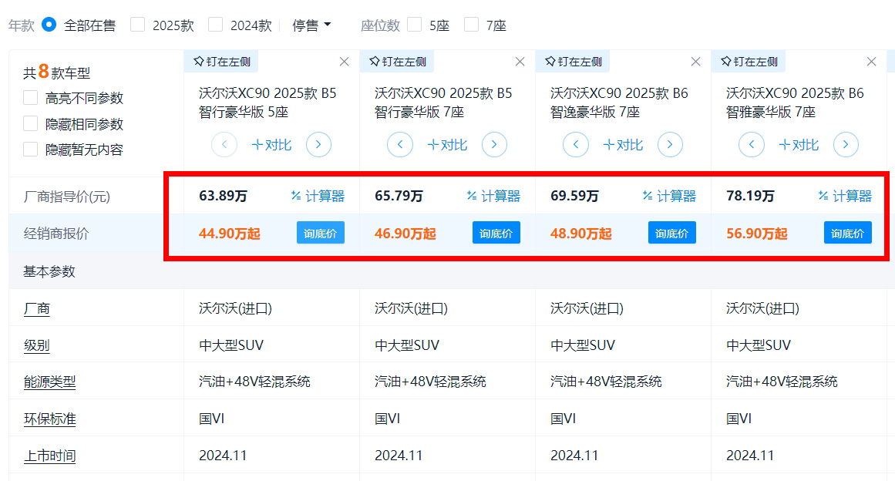The image size is (895, 481).
Task: Select the 全部在售 radio option
Action: pyautogui.click(x=49, y=25)
